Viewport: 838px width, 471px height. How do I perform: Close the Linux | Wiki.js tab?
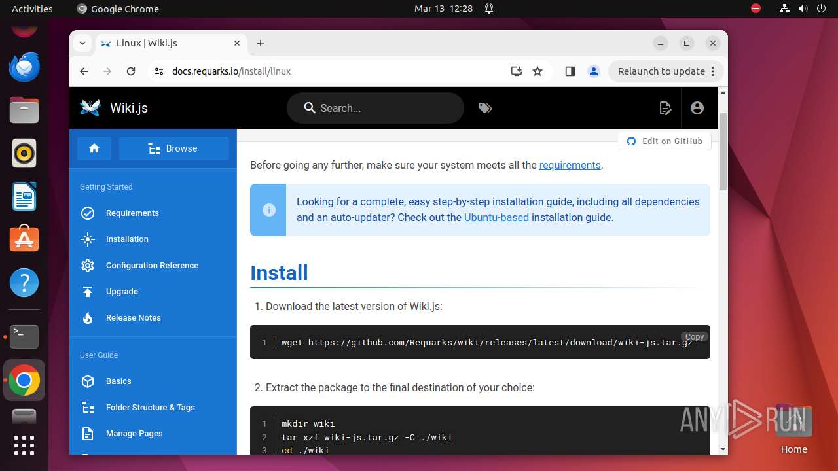click(x=237, y=43)
